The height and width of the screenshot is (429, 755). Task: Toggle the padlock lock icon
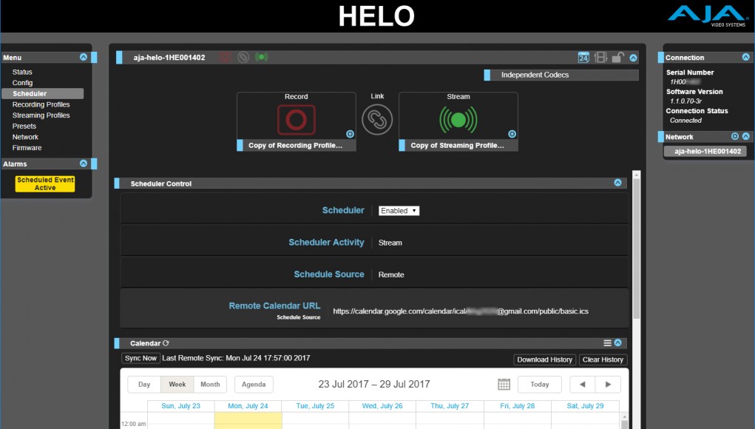(x=617, y=57)
